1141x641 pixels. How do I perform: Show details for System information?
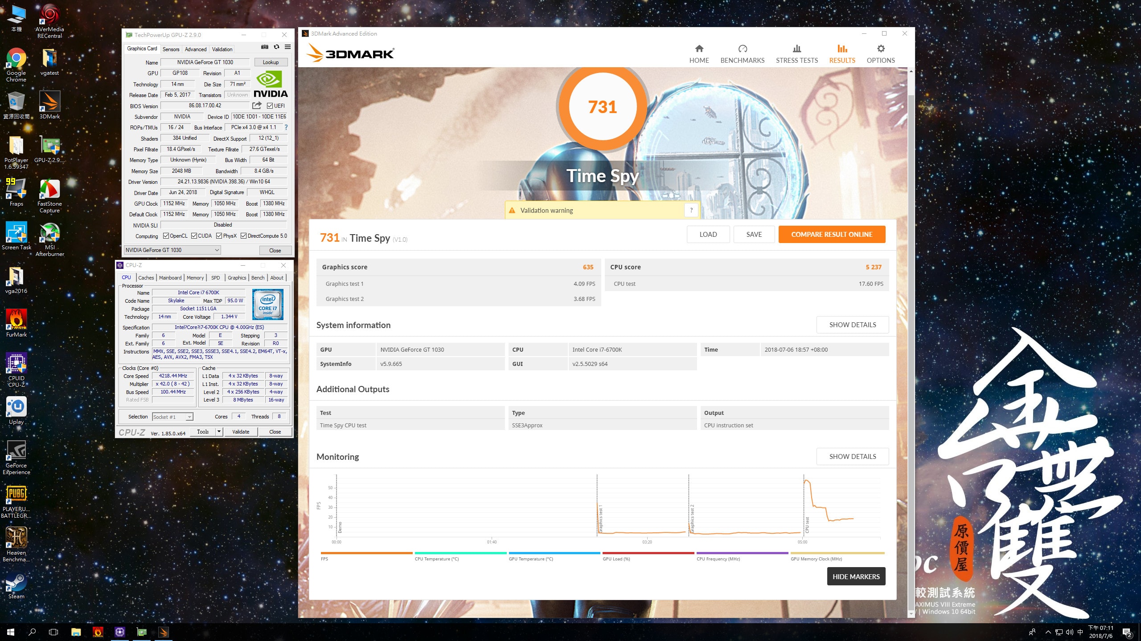(852, 325)
